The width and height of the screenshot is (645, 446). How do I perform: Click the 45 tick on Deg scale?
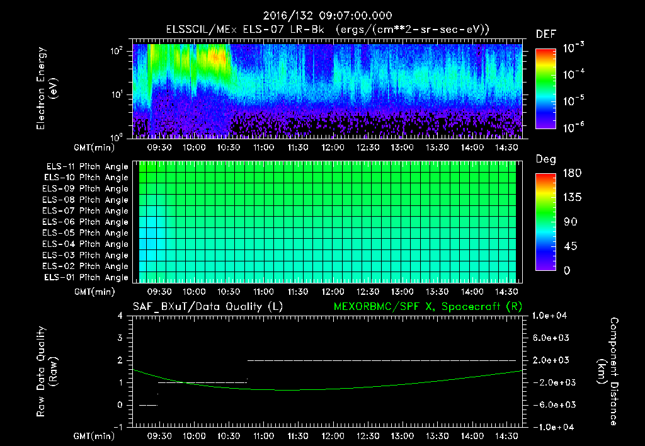tap(571, 246)
